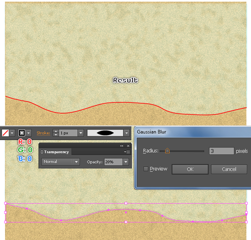Click OK in Gaussian Blur dialog
The height and width of the screenshot is (240, 251).
point(190,169)
